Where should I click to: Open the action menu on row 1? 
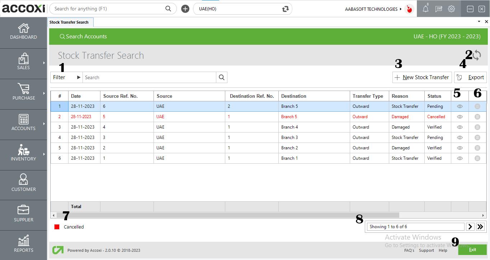click(477, 106)
